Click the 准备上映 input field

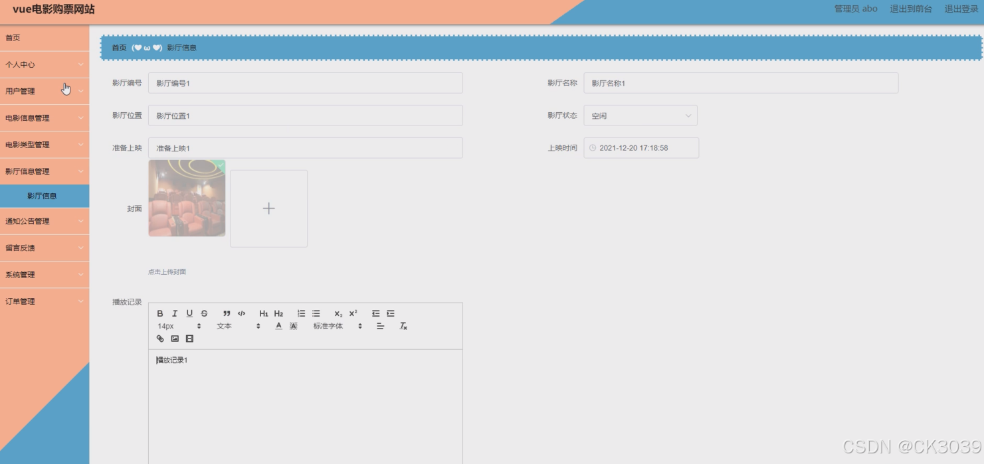(306, 148)
